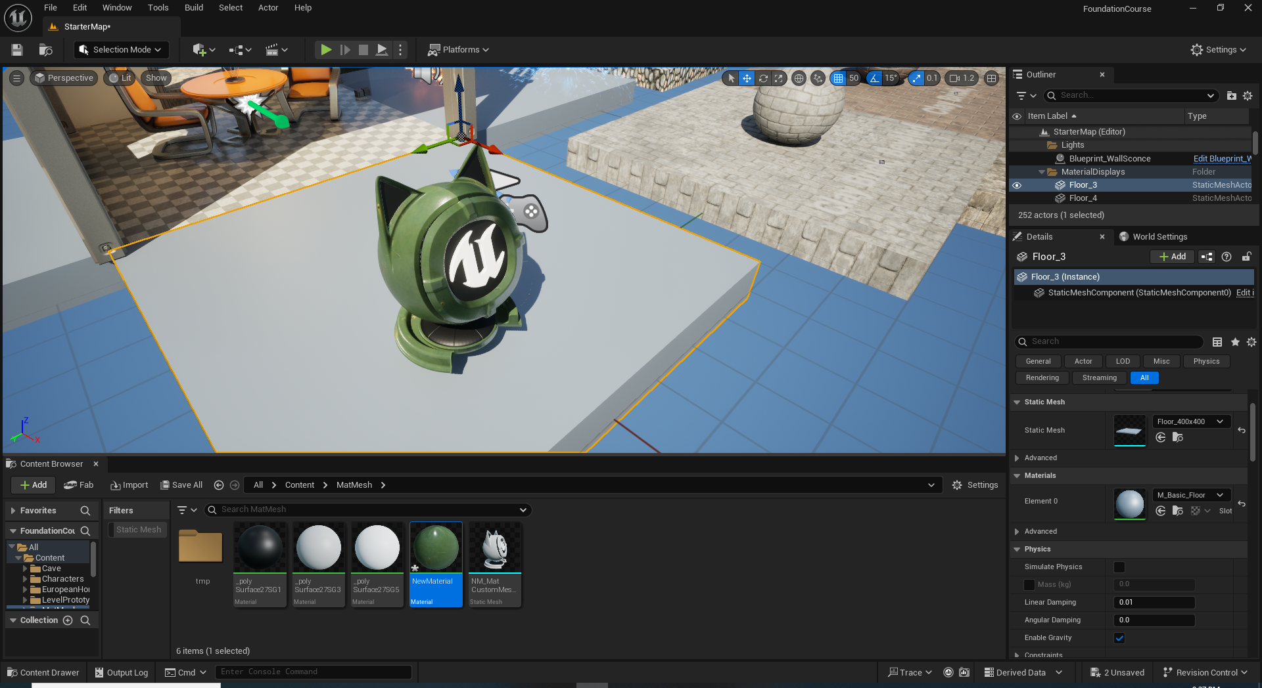Image resolution: width=1262 pixels, height=688 pixels.
Task: Open the camera speed setting 1.2
Action: (x=962, y=78)
